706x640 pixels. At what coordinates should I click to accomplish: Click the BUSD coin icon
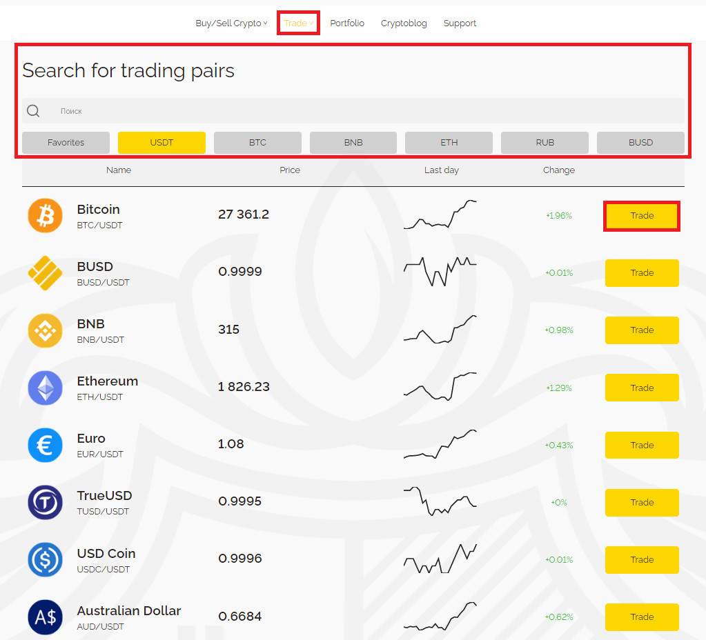point(45,272)
